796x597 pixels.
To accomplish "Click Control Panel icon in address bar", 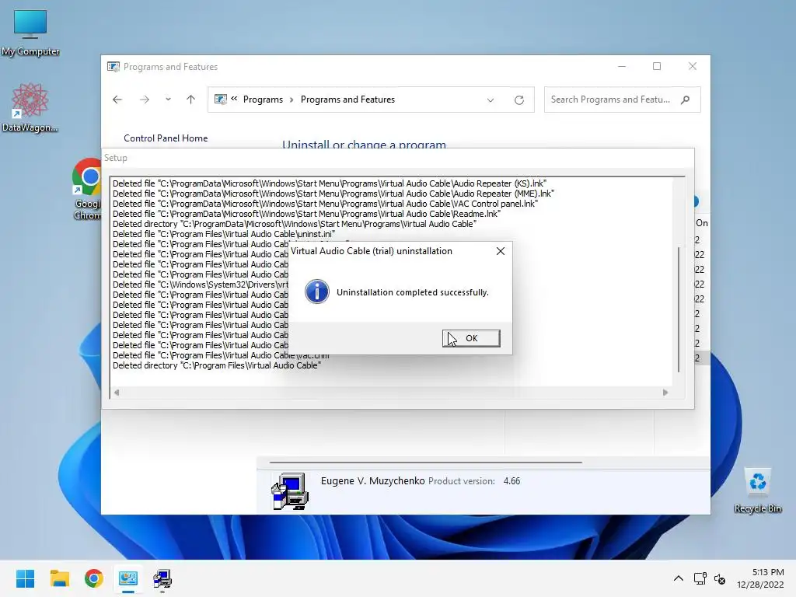I will click(220, 99).
